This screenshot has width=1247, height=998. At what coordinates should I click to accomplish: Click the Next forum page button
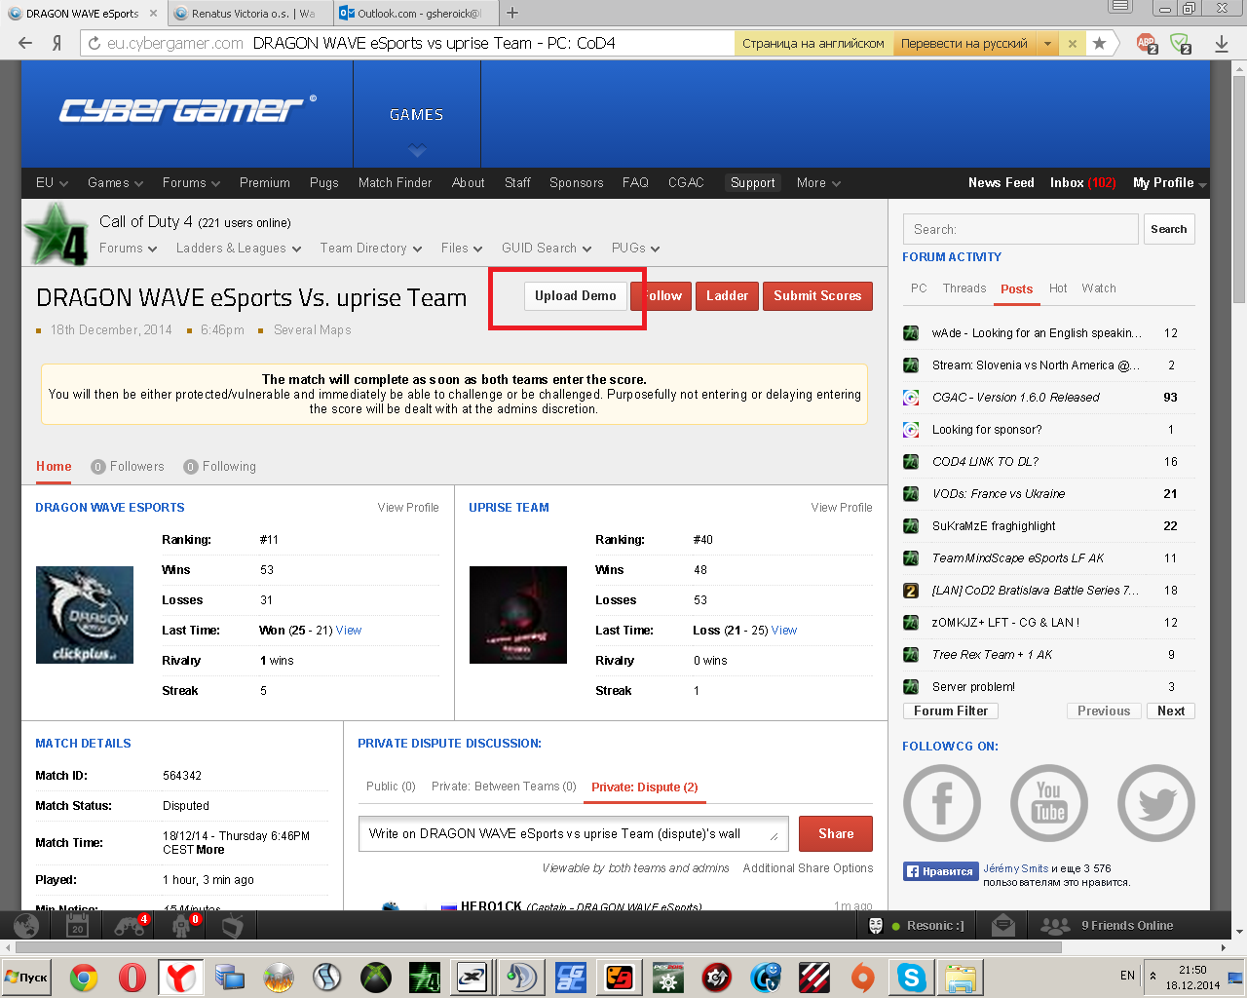click(x=1171, y=710)
